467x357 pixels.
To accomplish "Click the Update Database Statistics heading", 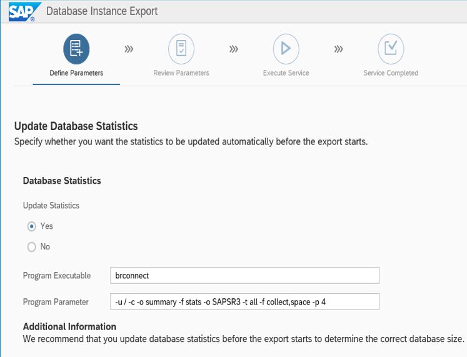I will coord(76,126).
